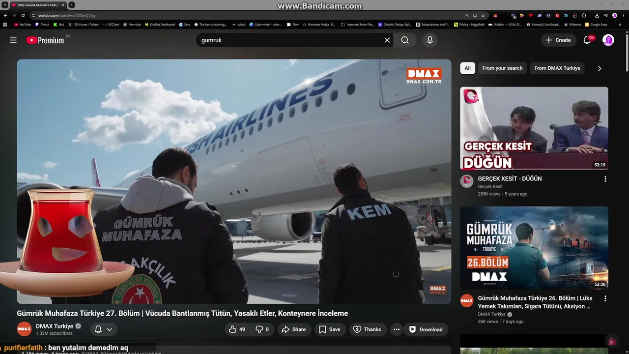The image size is (629, 354).
Task: Select the From DMAX Turkiye chip
Action: point(557,68)
